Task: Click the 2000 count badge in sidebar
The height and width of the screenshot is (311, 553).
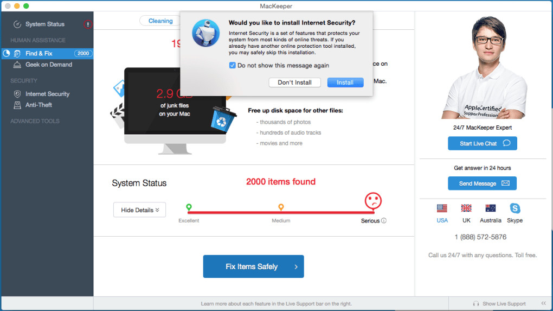Action: coord(83,54)
